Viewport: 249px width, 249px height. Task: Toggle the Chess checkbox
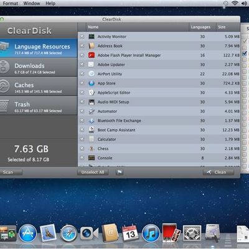pyautogui.click(x=82, y=149)
